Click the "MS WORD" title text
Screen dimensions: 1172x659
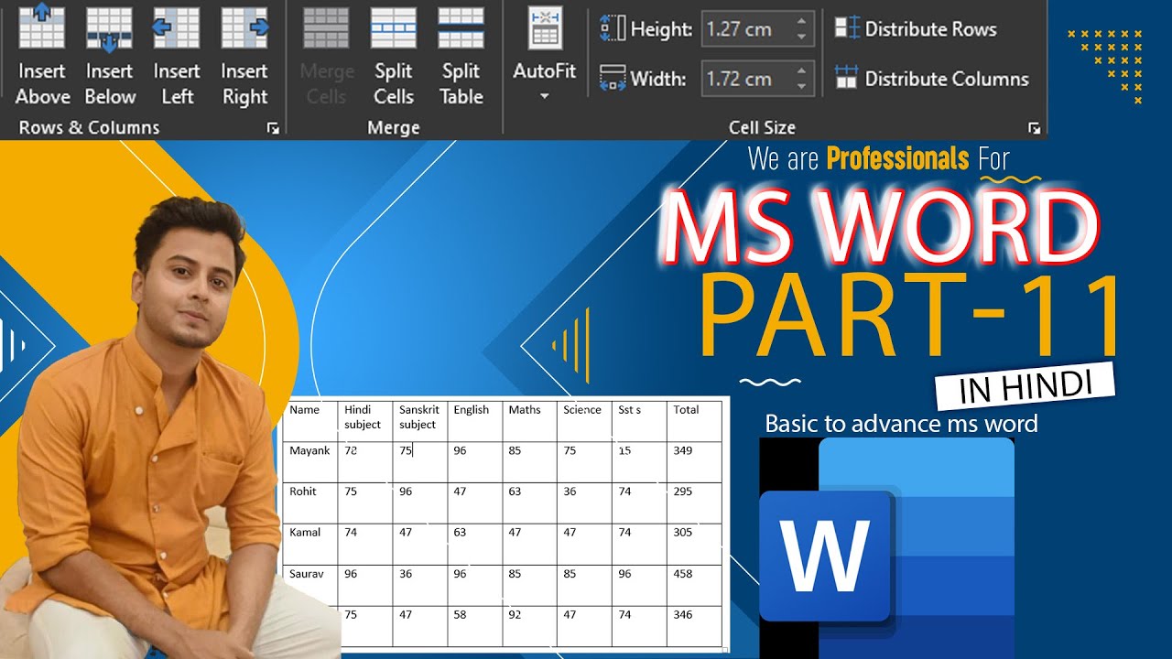879,229
